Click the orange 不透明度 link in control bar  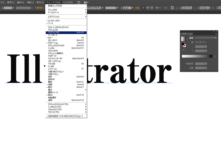click(x=39, y=8)
